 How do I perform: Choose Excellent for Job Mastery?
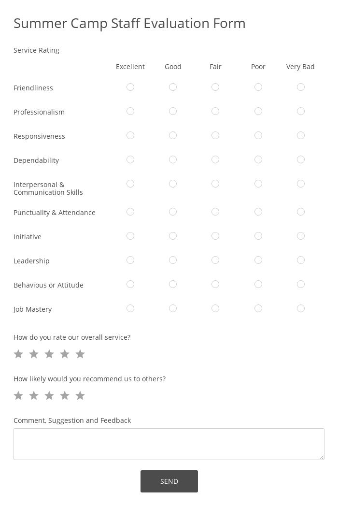click(130, 308)
